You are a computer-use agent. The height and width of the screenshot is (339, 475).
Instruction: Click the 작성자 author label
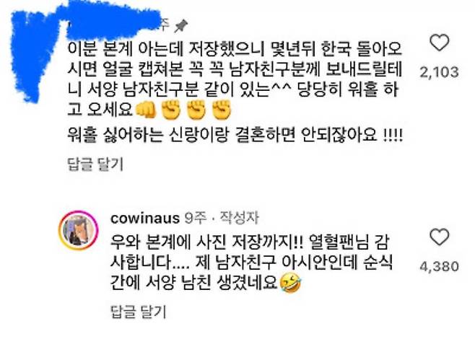pyautogui.click(x=240, y=218)
